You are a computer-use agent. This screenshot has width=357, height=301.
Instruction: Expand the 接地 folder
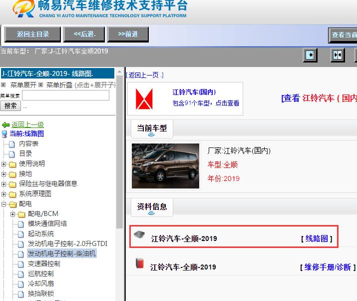tap(3, 174)
